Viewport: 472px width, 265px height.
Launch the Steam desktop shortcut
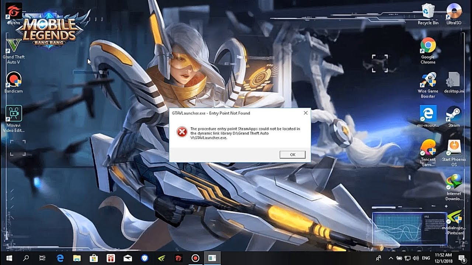(x=454, y=117)
